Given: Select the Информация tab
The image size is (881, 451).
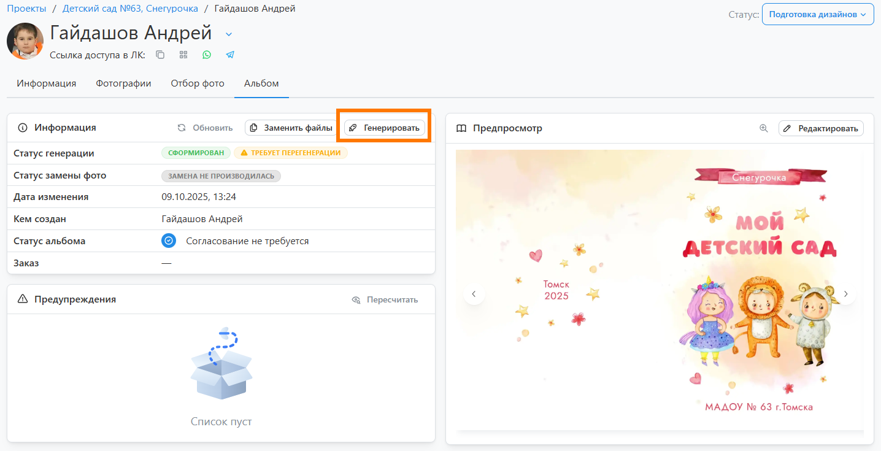Looking at the screenshot, I should pos(47,83).
